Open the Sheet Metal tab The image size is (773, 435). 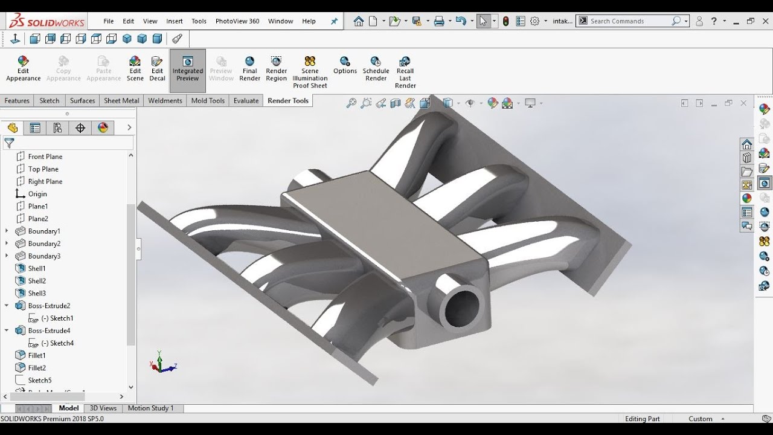[x=121, y=101]
